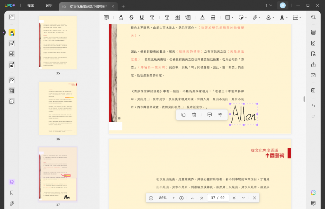The width and height of the screenshot is (325, 209).
Task: Select the Text box tool
Action: coord(177,17)
